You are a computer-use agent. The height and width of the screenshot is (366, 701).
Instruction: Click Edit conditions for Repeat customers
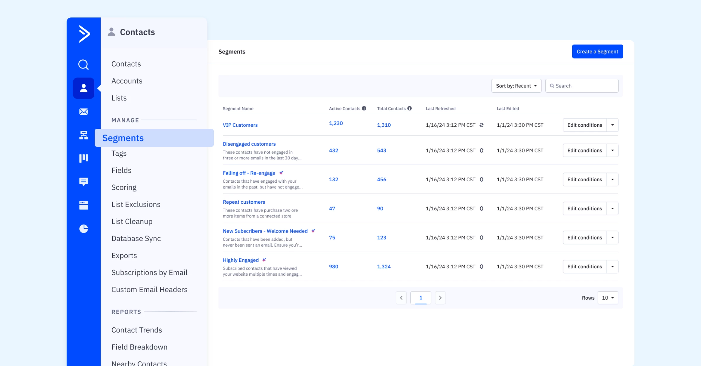tap(584, 209)
